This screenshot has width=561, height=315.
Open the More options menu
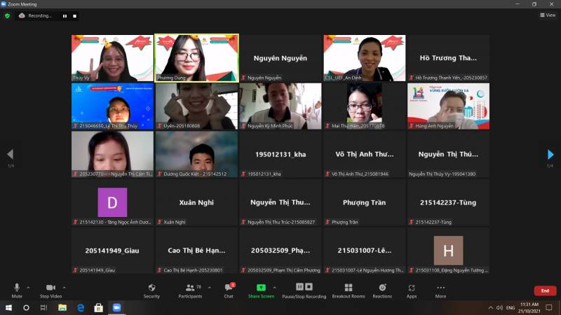pos(440,290)
